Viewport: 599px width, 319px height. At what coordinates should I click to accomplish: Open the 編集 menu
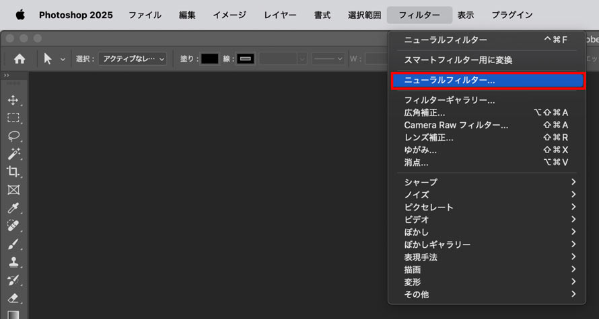click(x=187, y=15)
